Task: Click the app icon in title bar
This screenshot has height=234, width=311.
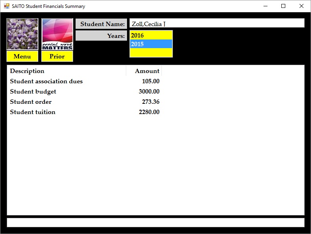Action: (6, 6)
